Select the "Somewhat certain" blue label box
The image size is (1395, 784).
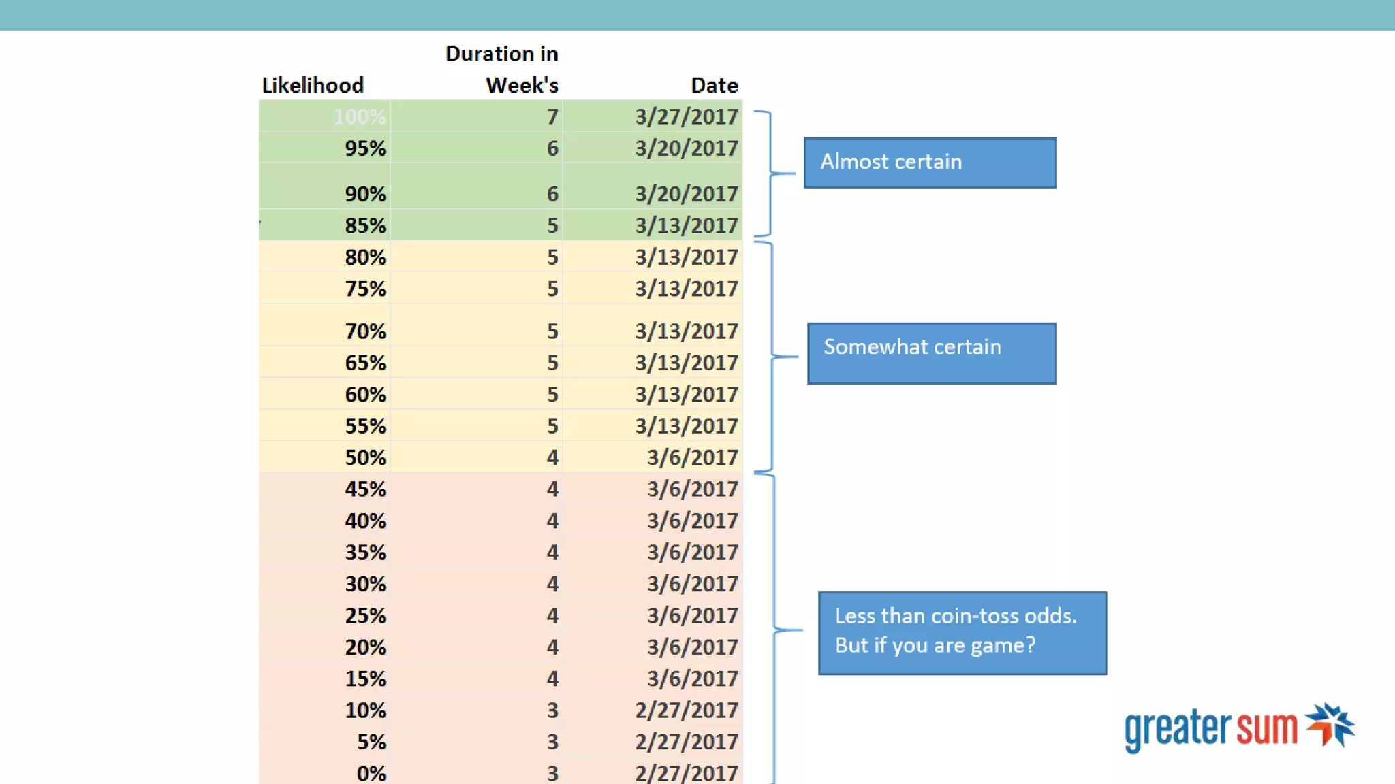pyautogui.click(x=931, y=353)
